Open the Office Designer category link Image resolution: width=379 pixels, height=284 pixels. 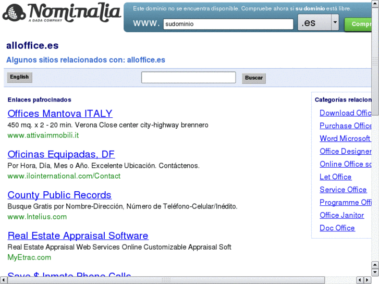point(346,151)
